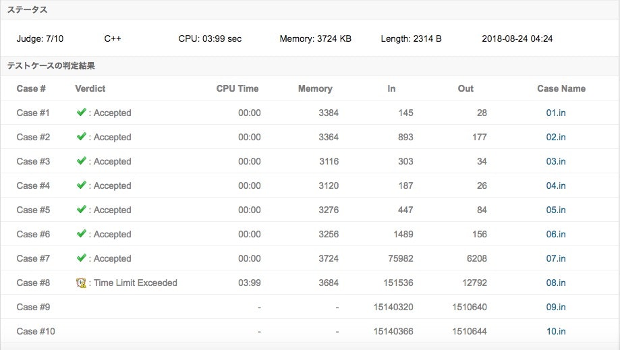This screenshot has height=350, width=620.
Task: Select the 'Accepted' verdict text in Case #3
Action: (112, 162)
